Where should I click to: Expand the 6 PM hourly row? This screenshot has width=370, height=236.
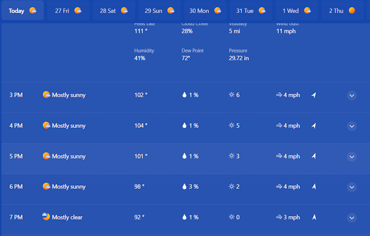tap(352, 187)
